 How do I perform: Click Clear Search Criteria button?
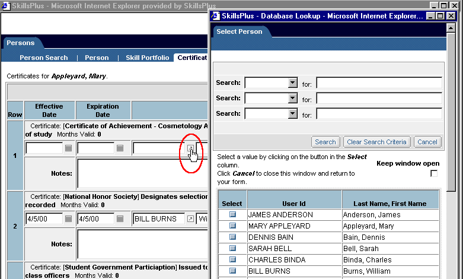click(x=376, y=142)
